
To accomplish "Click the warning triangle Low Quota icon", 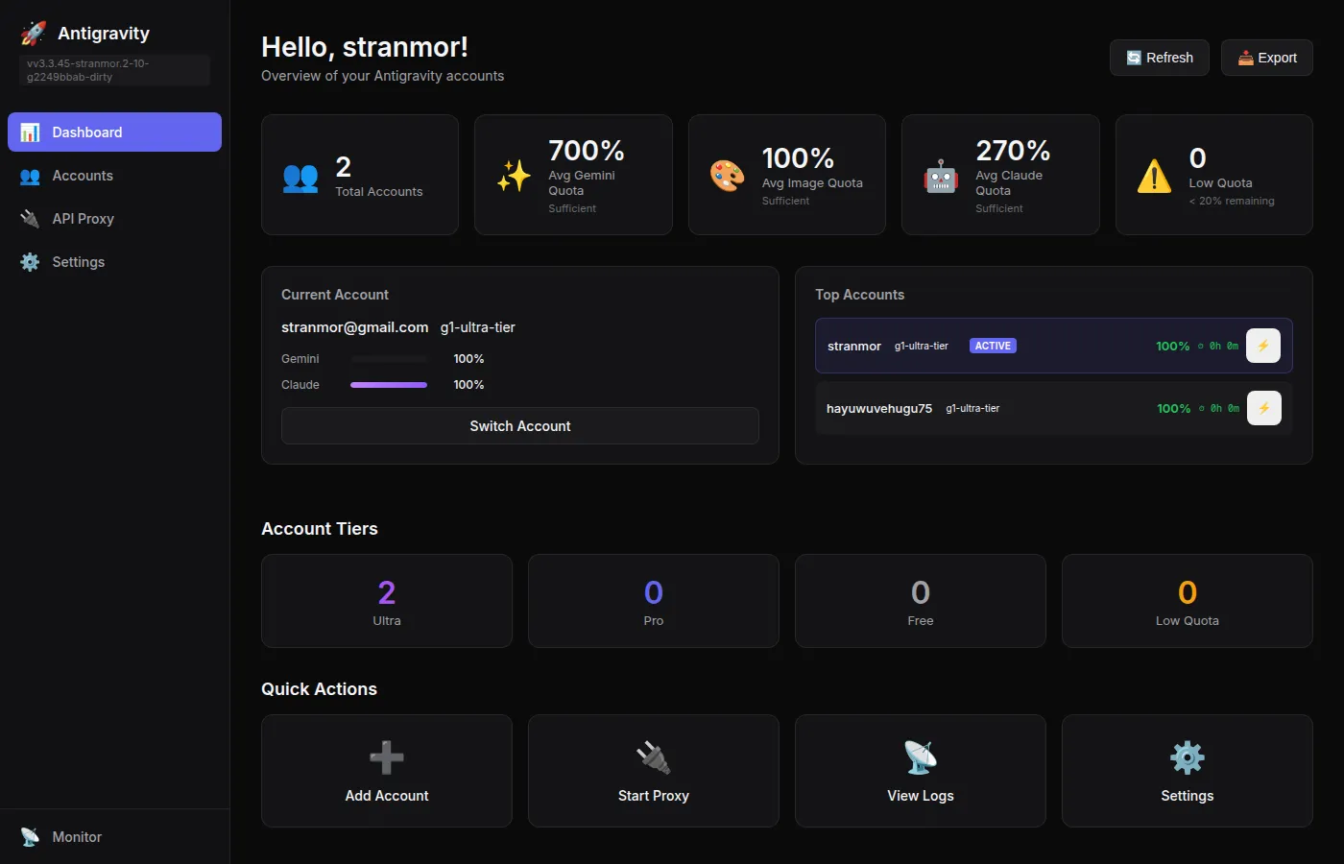I will [x=1154, y=176].
